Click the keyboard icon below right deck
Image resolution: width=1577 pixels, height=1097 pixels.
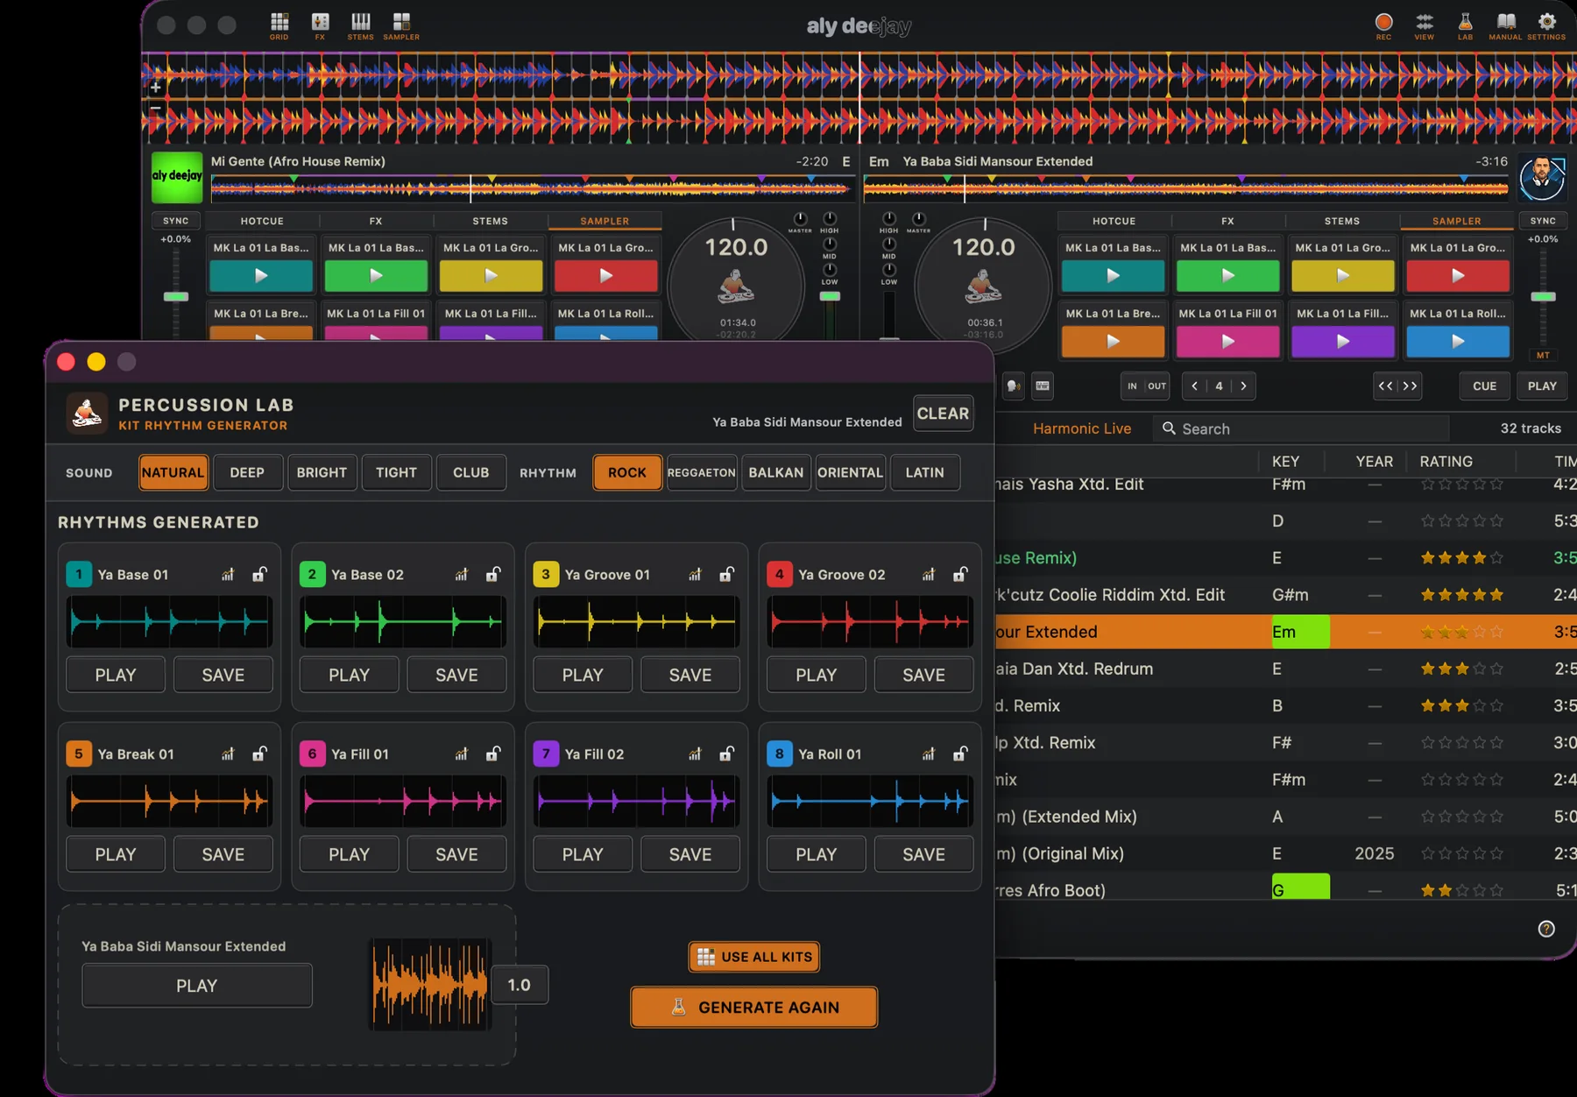[1043, 386]
